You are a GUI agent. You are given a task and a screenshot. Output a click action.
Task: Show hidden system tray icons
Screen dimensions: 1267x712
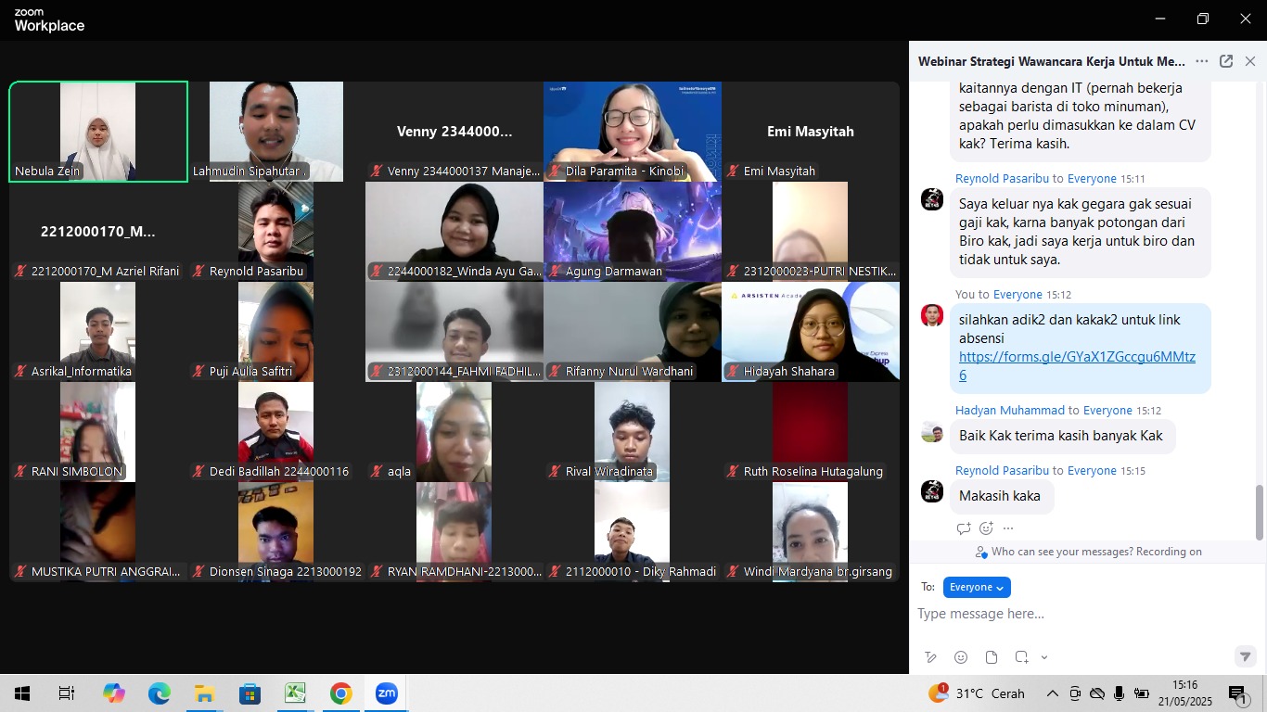(x=1052, y=693)
